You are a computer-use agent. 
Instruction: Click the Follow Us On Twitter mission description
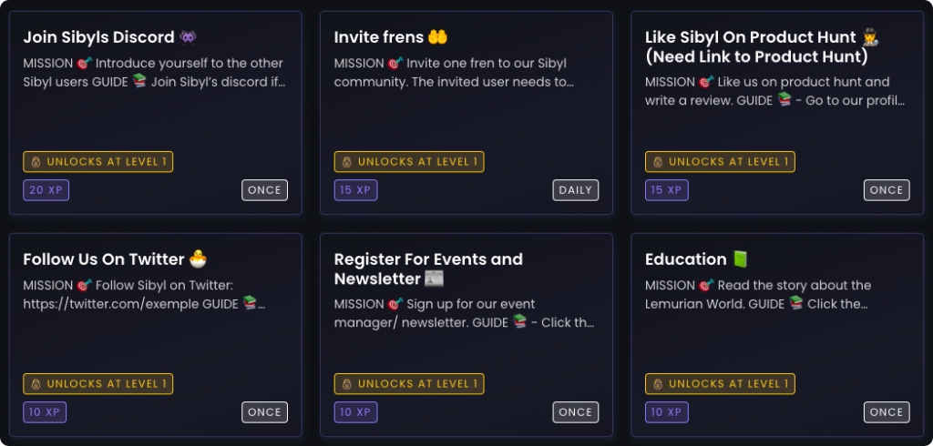tap(145, 294)
